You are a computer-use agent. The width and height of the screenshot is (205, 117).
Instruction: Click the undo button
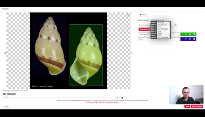click(x=143, y=15)
